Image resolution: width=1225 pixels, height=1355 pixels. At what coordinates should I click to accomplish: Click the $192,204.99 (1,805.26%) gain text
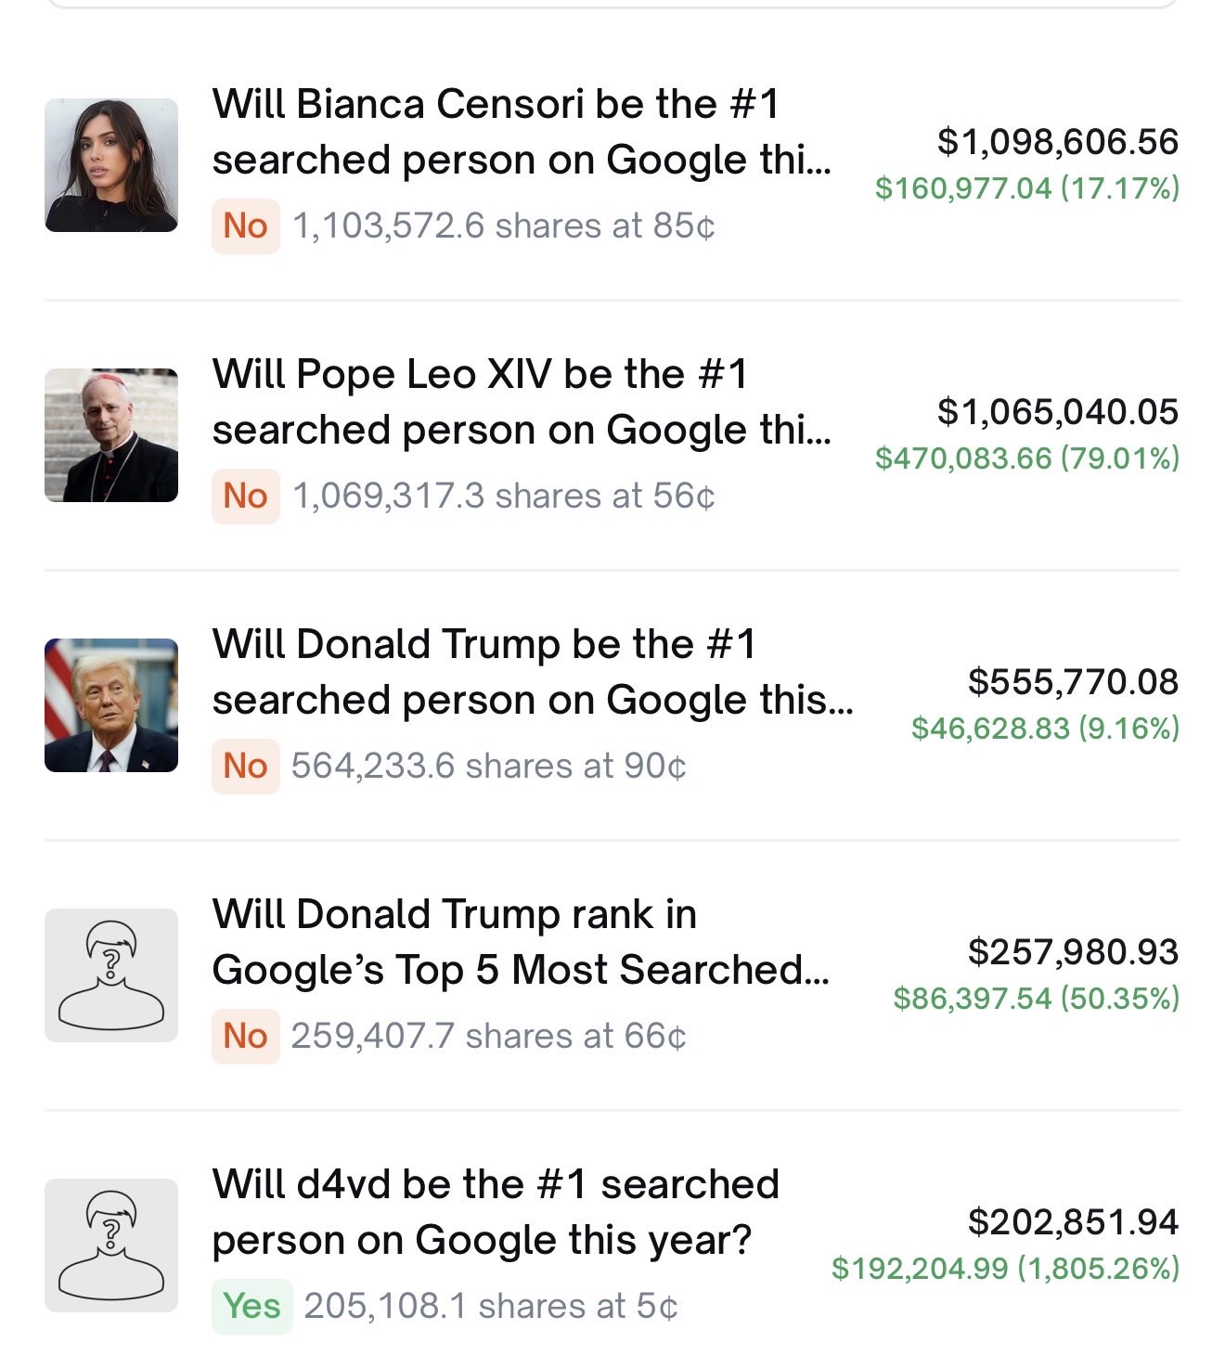(1005, 1269)
